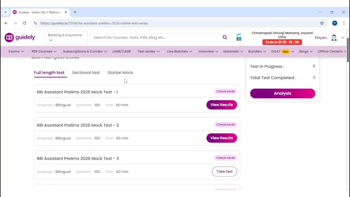
Task: Click the offer Ends in timer badge
Action: pyautogui.click(x=282, y=42)
